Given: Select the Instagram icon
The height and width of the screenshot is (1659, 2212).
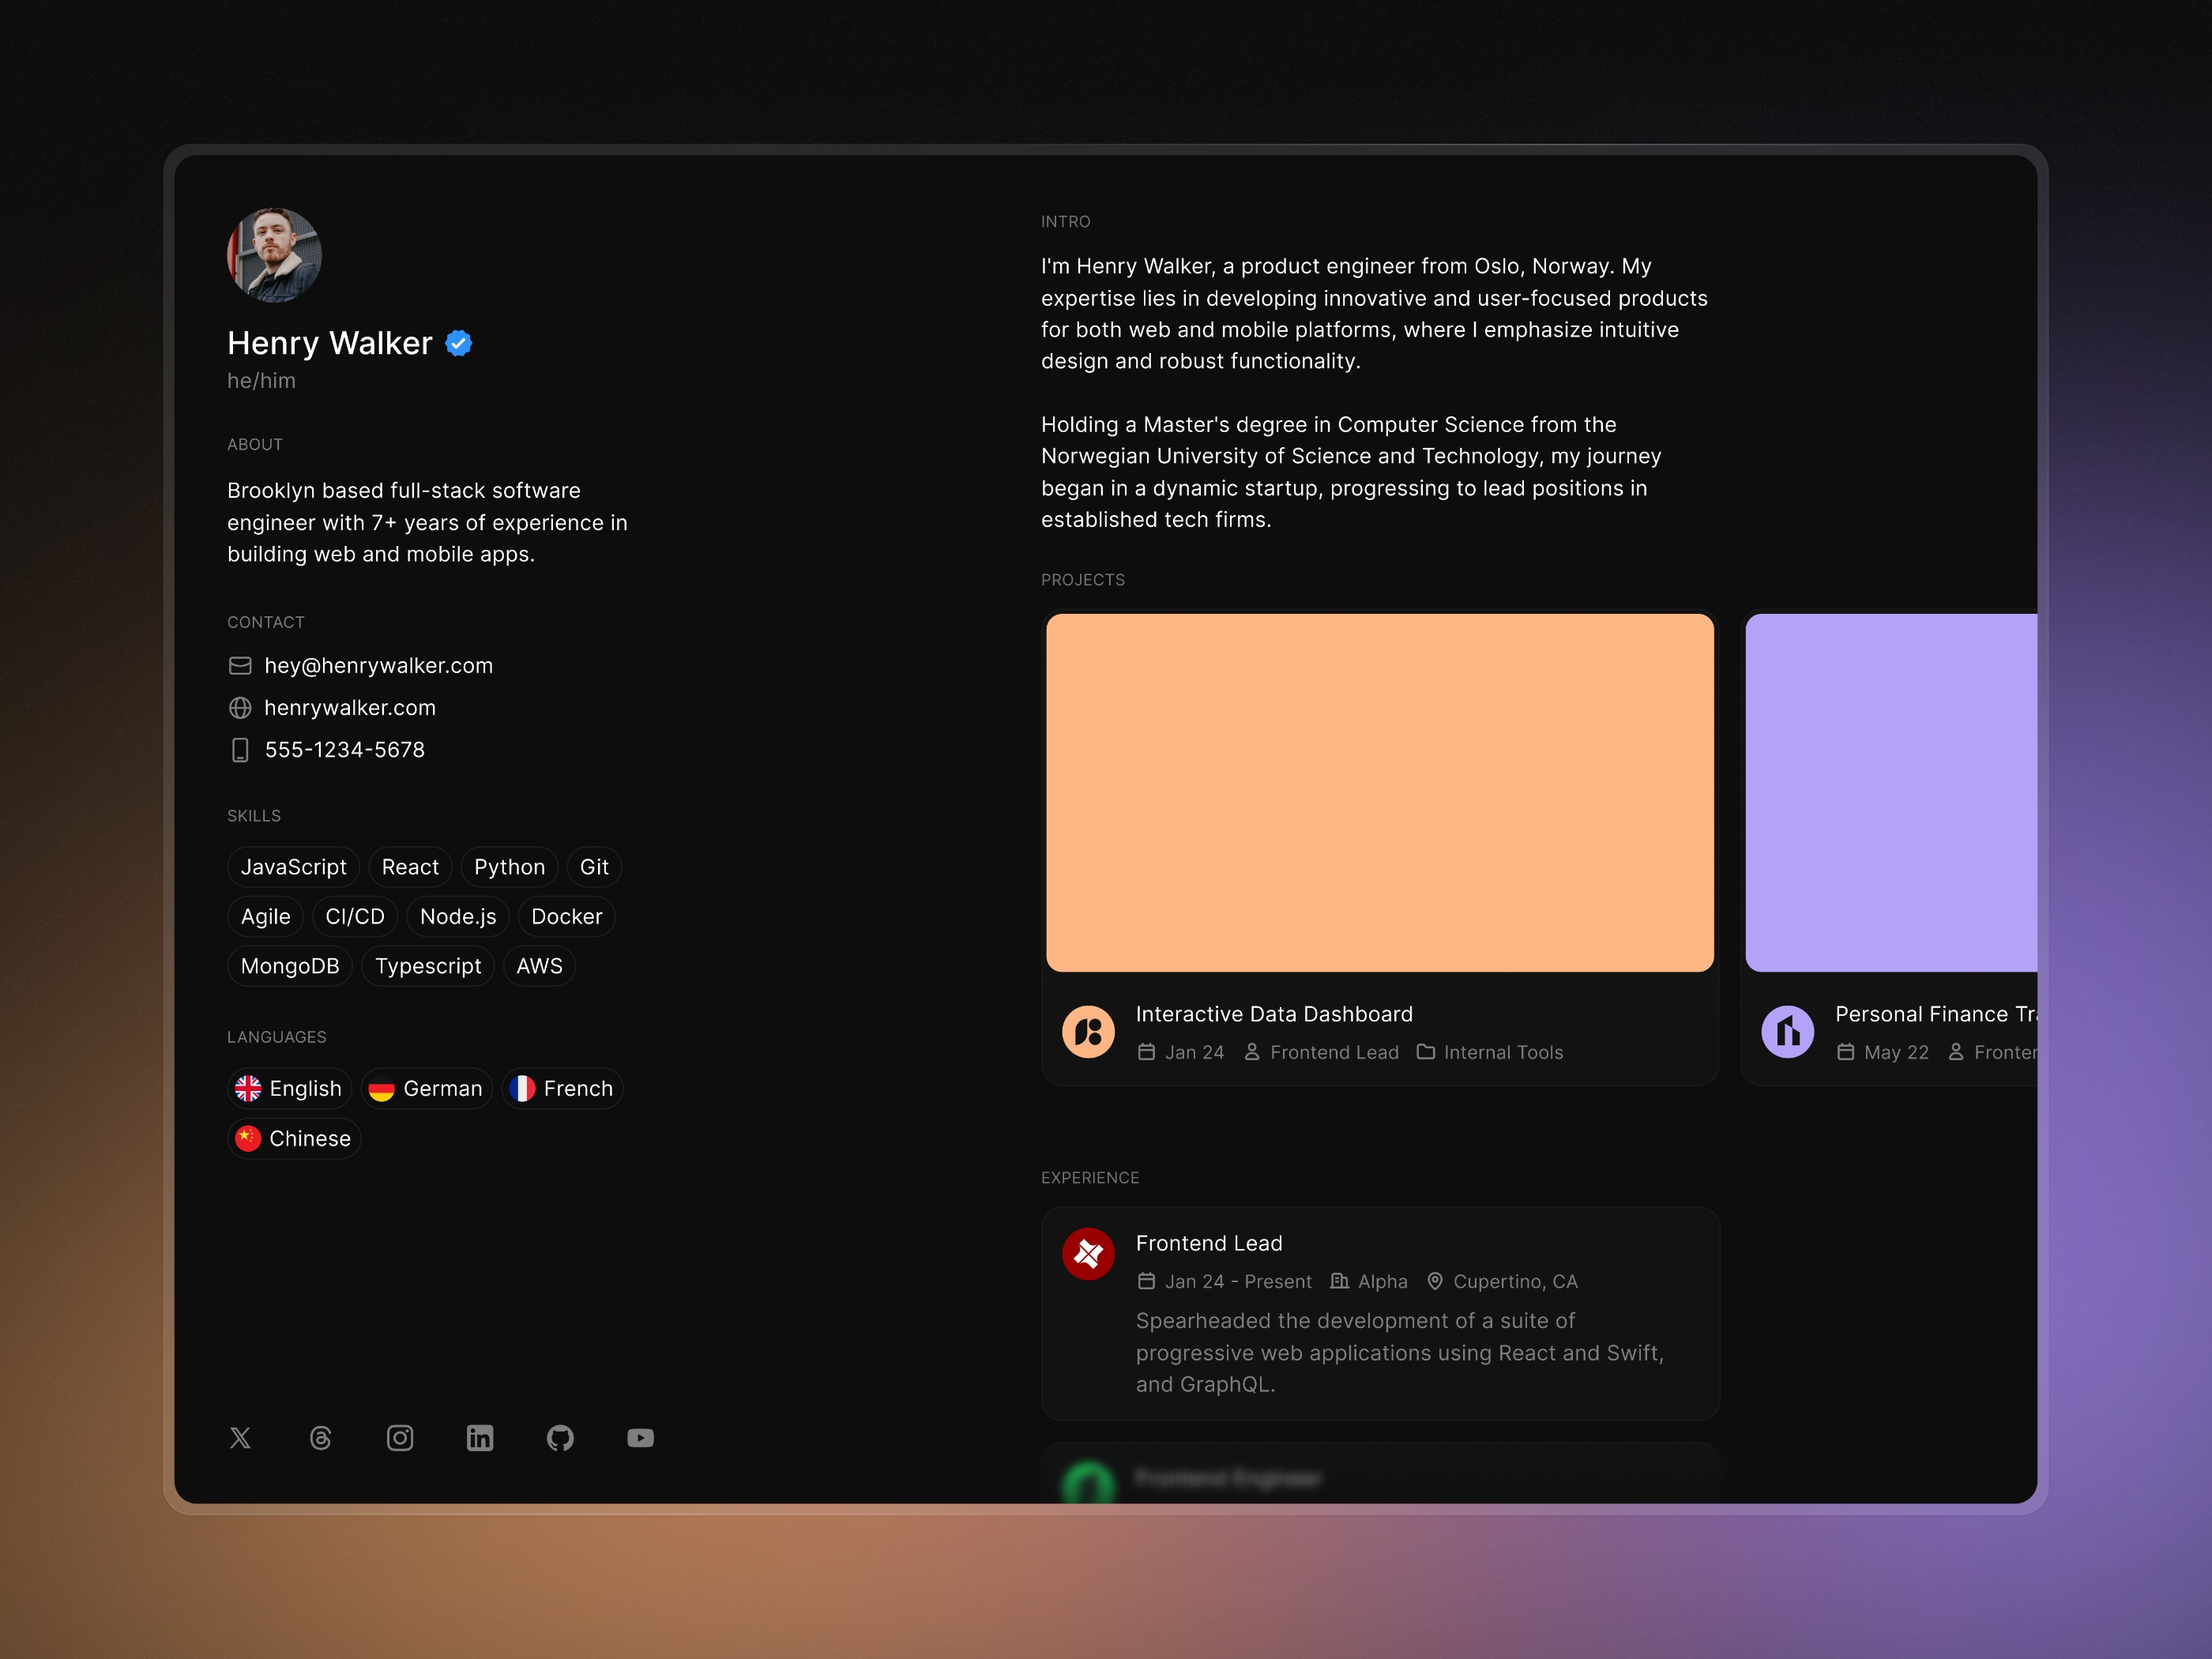Looking at the screenshot, I should click(401, 1438).
